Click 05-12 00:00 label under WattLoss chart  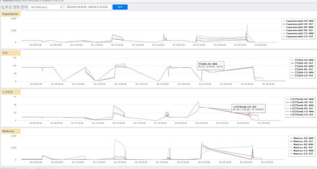(x=99, y=162)
